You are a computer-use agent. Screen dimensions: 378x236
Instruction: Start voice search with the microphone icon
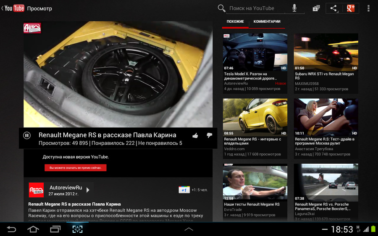click(x=294, y=8)
